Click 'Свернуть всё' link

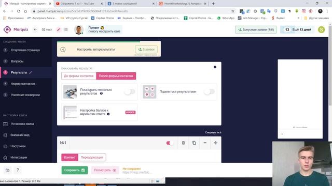[213, 132]
